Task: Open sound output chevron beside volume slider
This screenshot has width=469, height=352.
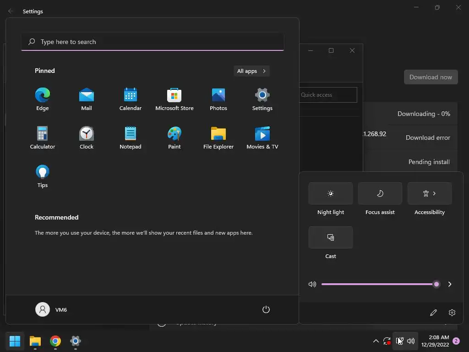Action: pyautogui.click(x=450, y=284)
